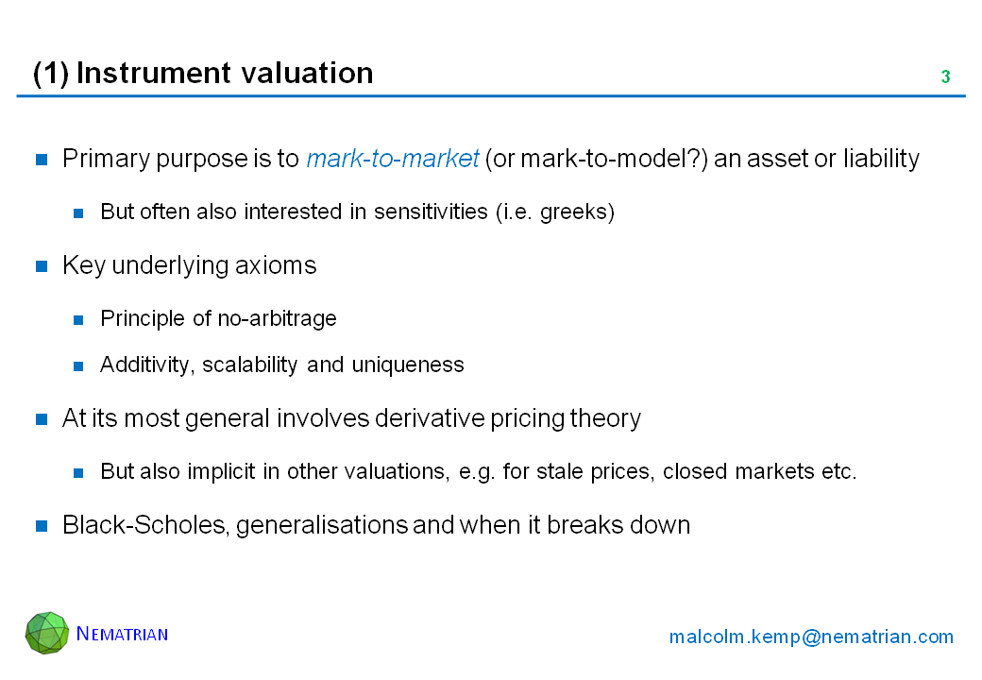Select the Key underlying axioms text

click(189, 266)
